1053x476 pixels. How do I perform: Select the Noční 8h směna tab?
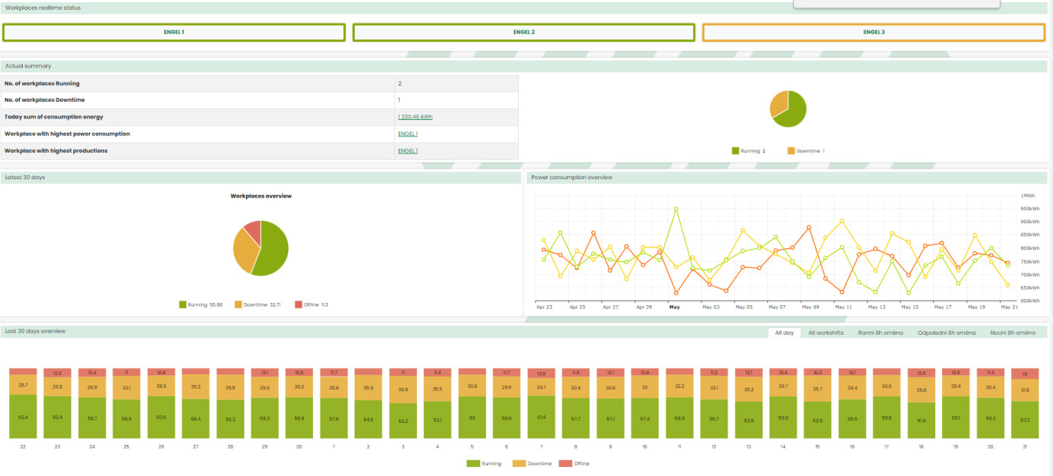pos(1013,333)
